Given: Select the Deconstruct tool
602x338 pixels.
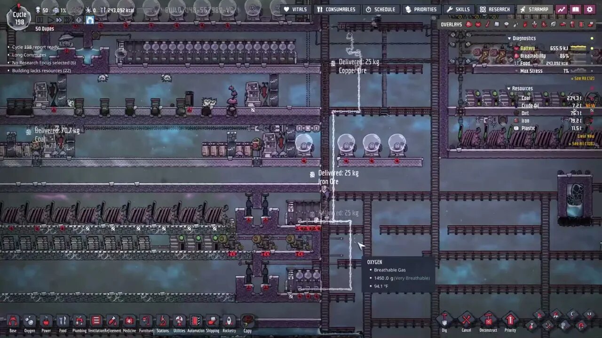Looking at the screenshot, I should [488, 323].
